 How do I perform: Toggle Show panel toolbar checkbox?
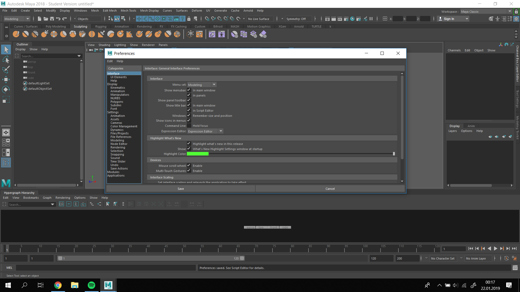[x=189, y=100]
